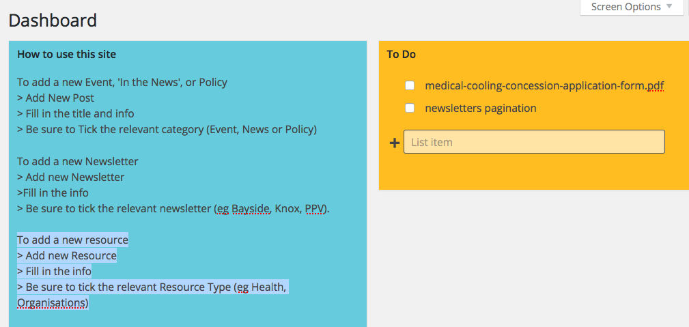Click the '> Add new Newsletter' line

tap(71, 177)
